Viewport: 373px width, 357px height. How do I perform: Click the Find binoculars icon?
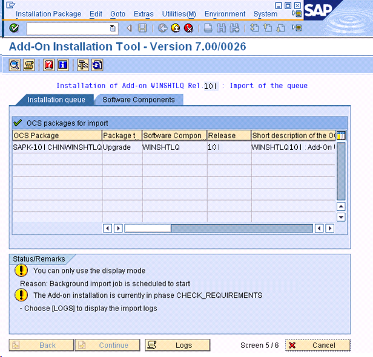tap(221, 28)
